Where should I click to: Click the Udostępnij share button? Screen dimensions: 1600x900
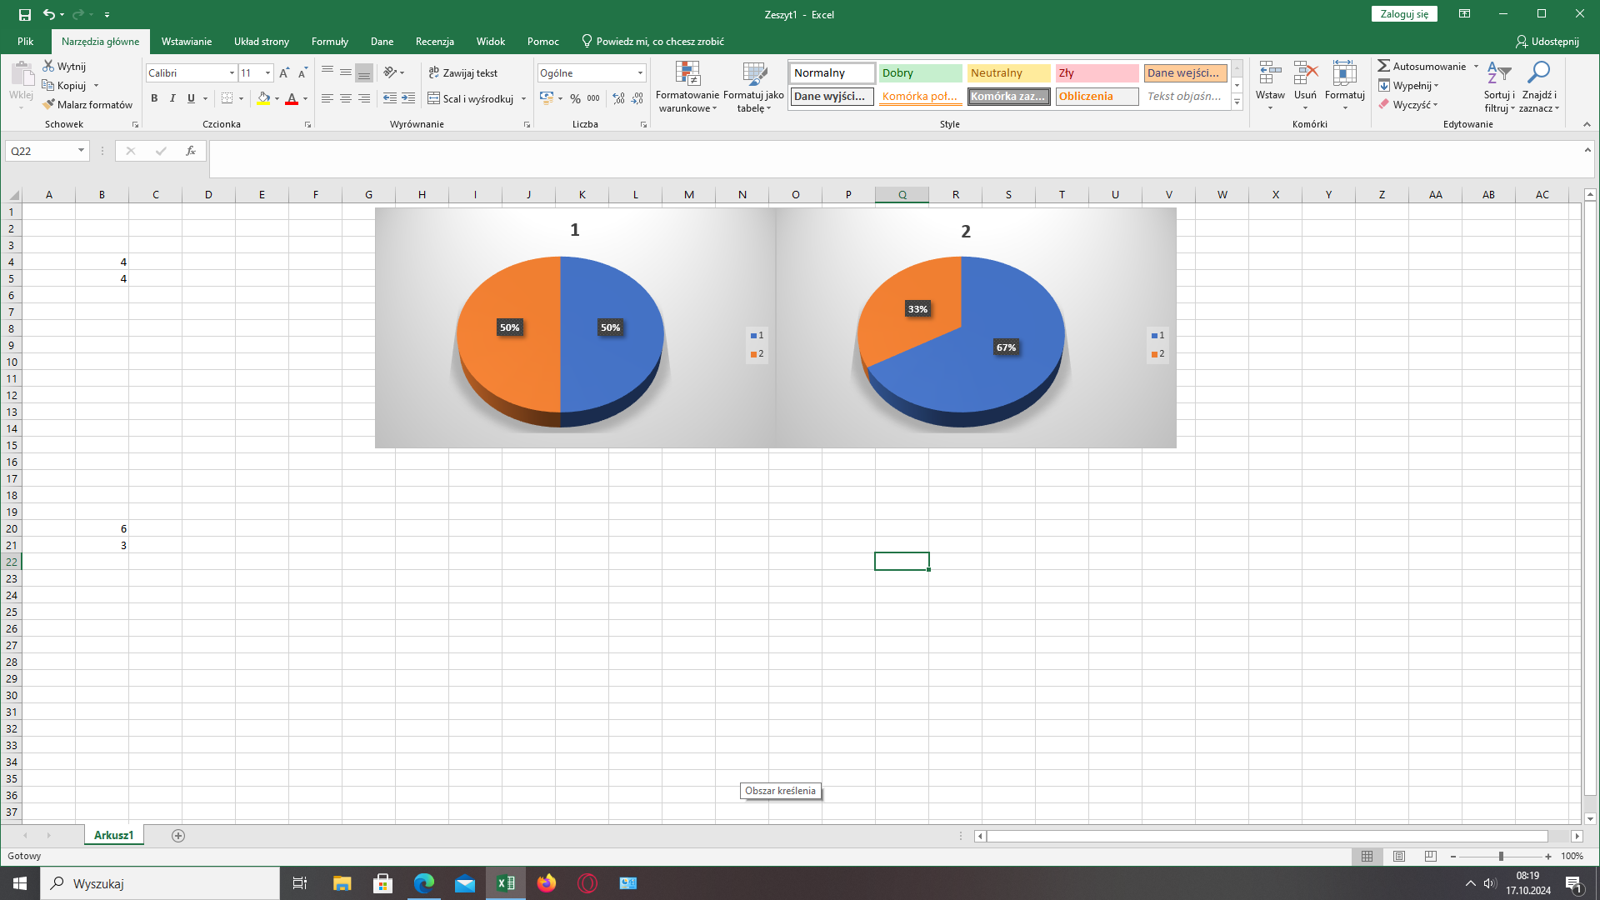coord(1547,42)
